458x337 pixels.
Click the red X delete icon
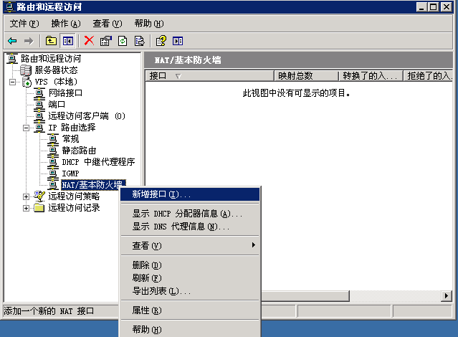89,41
